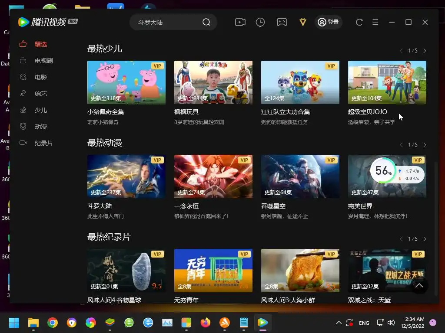This screenshot has width=445, height=333.
Task: Open 枫枫玩具 thumbnail
Action: pyautogui.click(x=213, y=82)
